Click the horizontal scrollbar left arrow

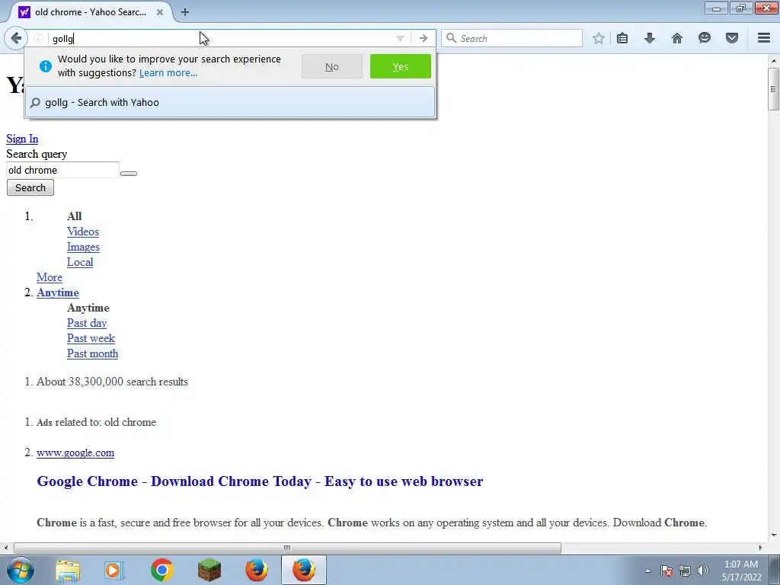5,548
